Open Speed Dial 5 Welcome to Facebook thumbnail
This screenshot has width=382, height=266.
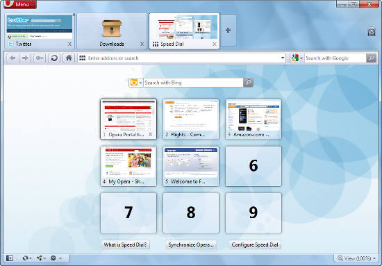[191, 166]
